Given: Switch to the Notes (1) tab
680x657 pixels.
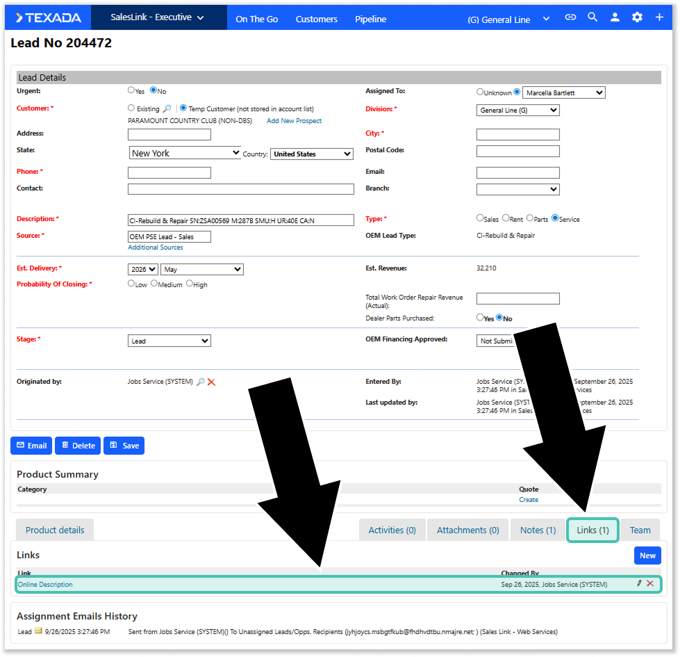Looking at the screenshot, I should [x=538, y=530].
